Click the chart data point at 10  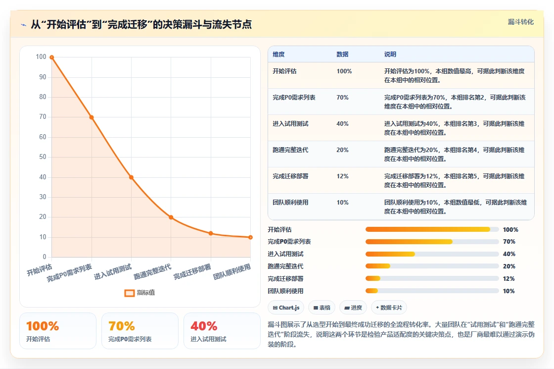pos(250,237)
